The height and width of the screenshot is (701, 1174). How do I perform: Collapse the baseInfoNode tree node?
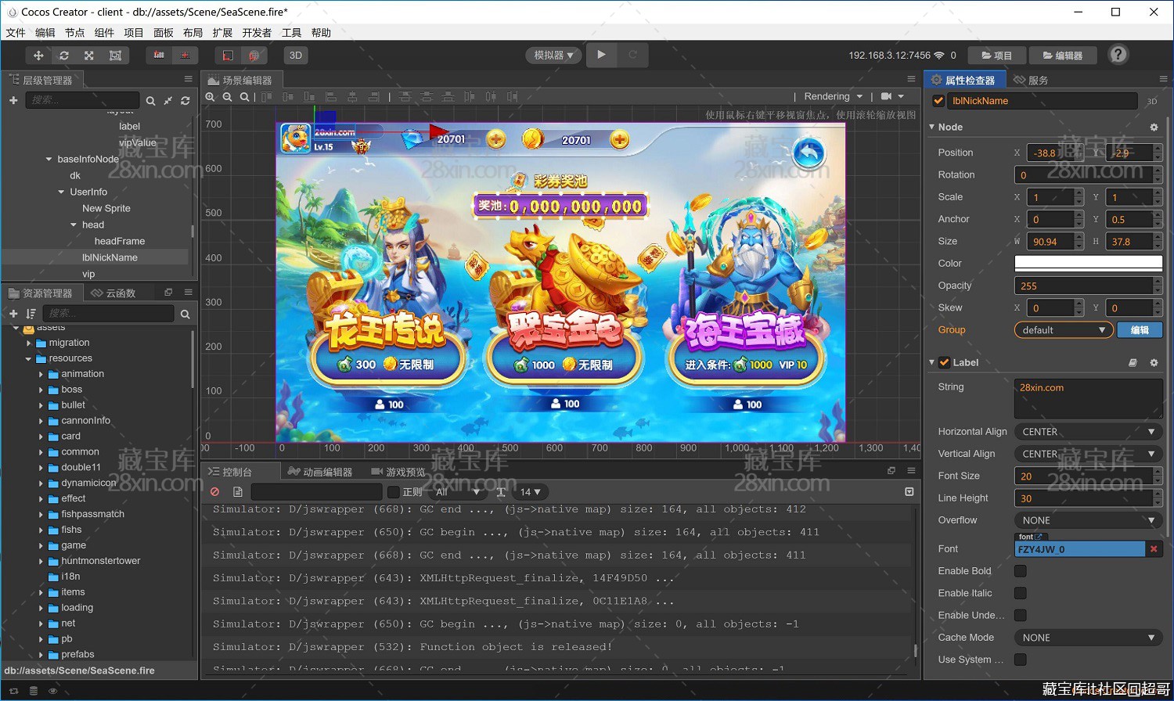49,160
